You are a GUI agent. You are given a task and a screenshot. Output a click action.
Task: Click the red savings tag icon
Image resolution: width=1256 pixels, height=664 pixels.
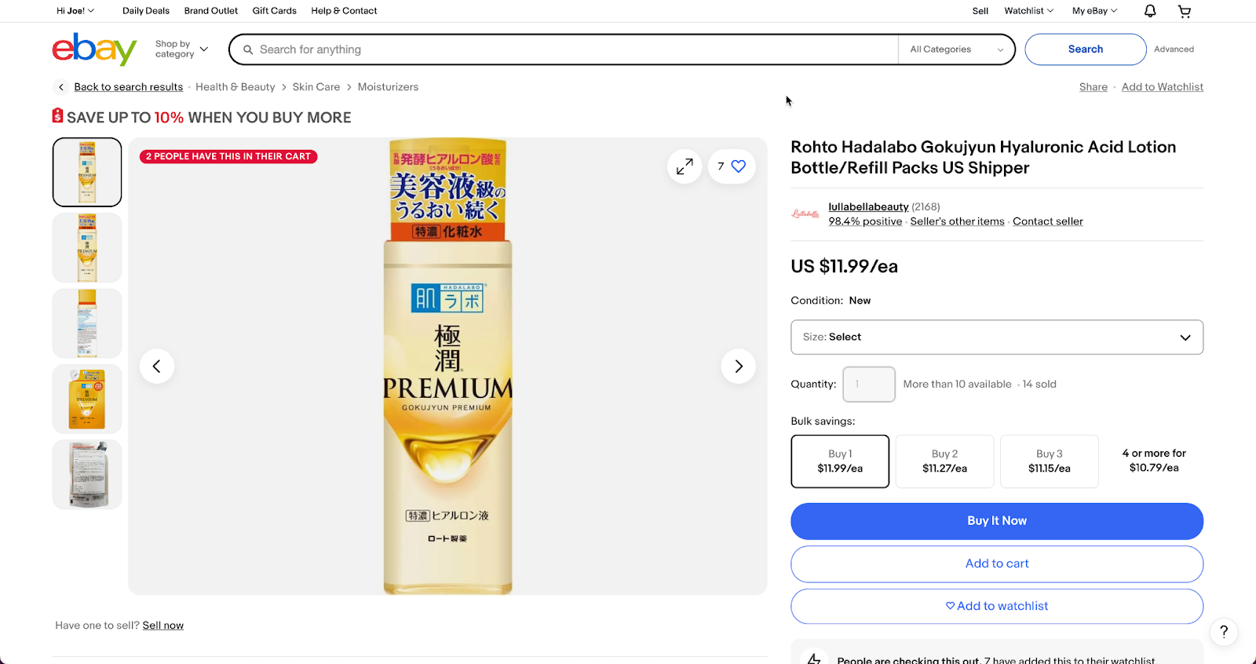(57, 116)
